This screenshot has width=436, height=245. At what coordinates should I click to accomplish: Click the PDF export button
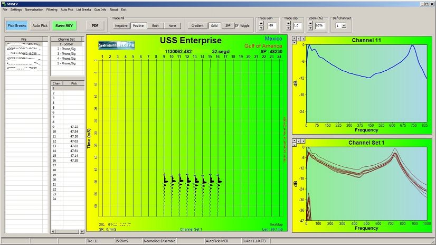coord(95,25)
